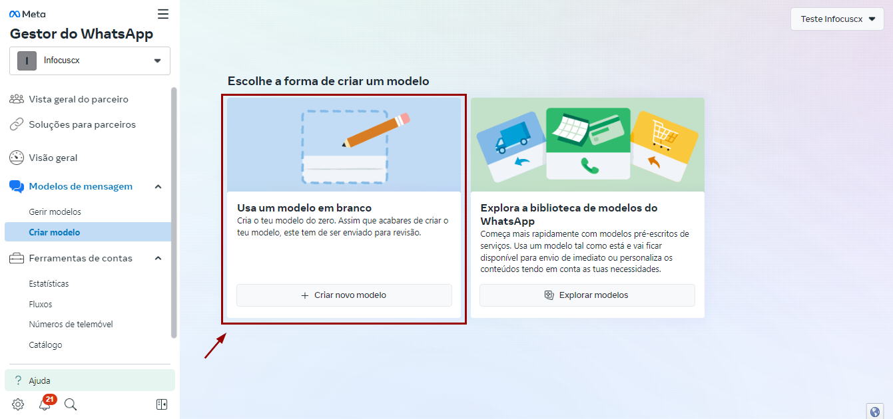Collapse sidebar using the panel icon
This screenshot has height=419, width=893.
point(161,404)
